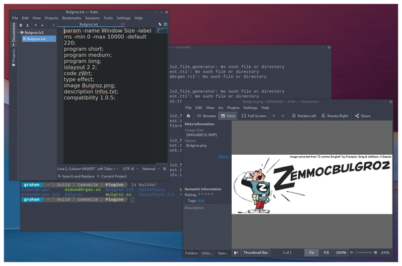Toggle the Gwenview sidebar visibility icon
The image size is (402, 266).
pyautogui.click(x=236, y=253)
